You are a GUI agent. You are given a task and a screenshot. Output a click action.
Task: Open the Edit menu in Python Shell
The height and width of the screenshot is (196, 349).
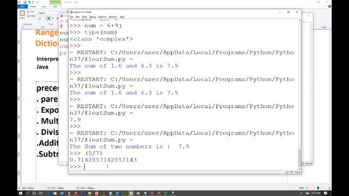[77, 17]
